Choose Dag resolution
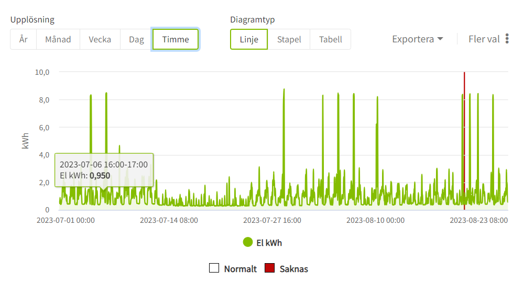 point(136,39)
